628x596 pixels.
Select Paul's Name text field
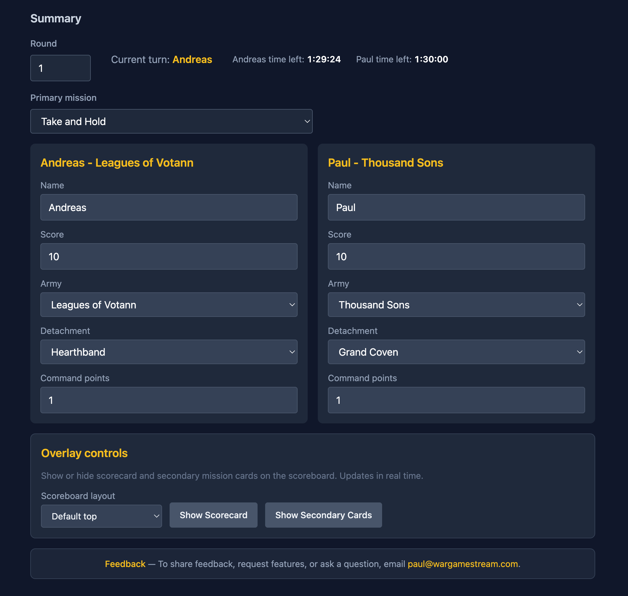tap(456, 207)
